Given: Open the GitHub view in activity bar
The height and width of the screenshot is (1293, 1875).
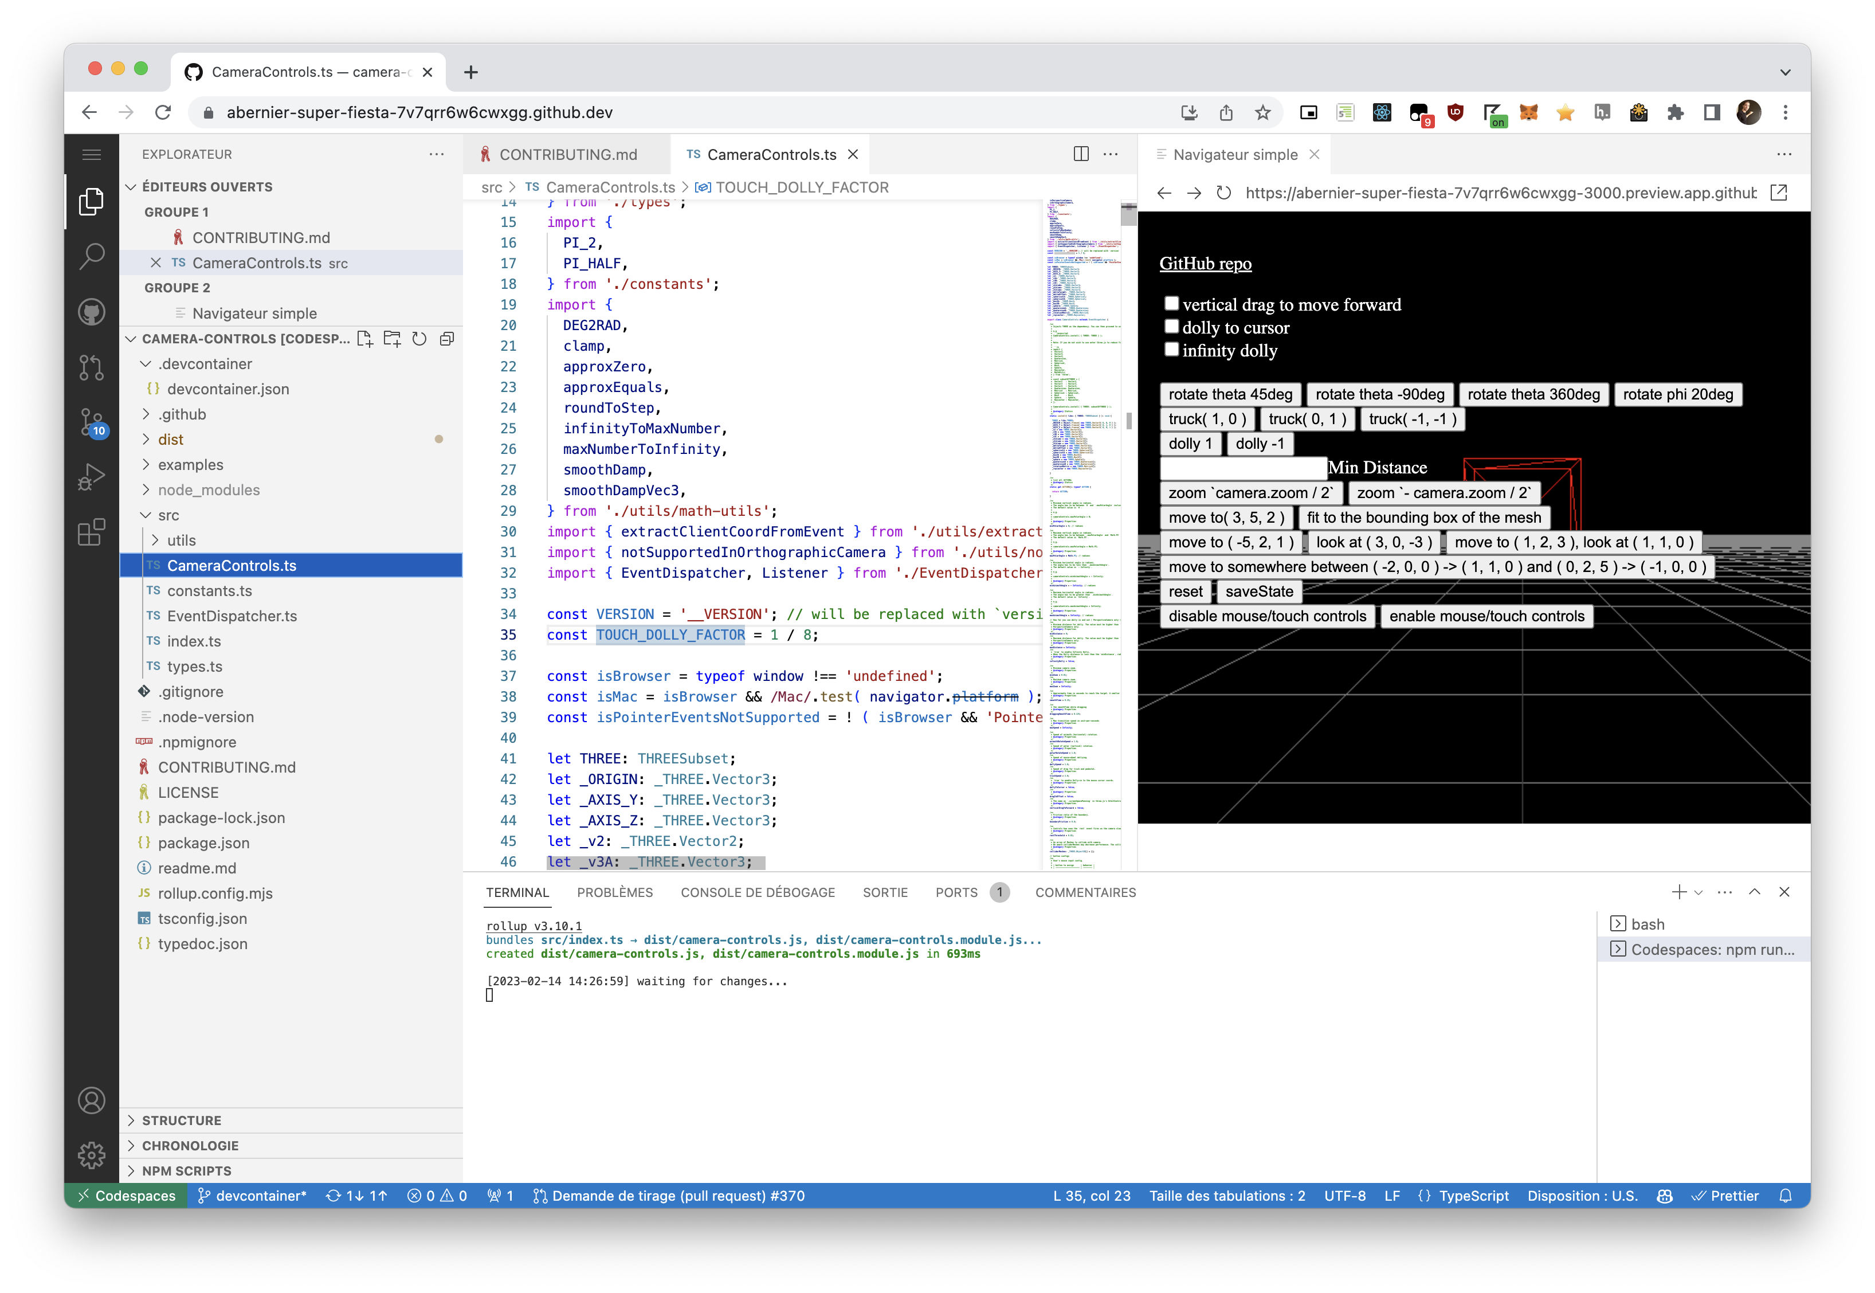Looking at the screenshot, I should point(92,312).
